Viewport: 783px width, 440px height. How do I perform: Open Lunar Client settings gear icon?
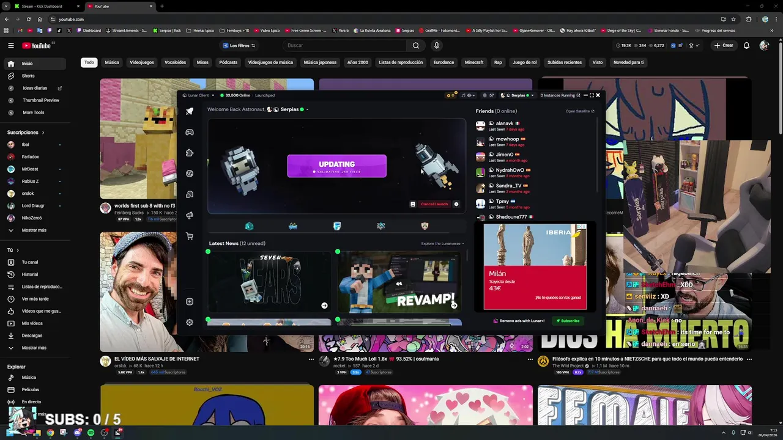click(190, 322)
